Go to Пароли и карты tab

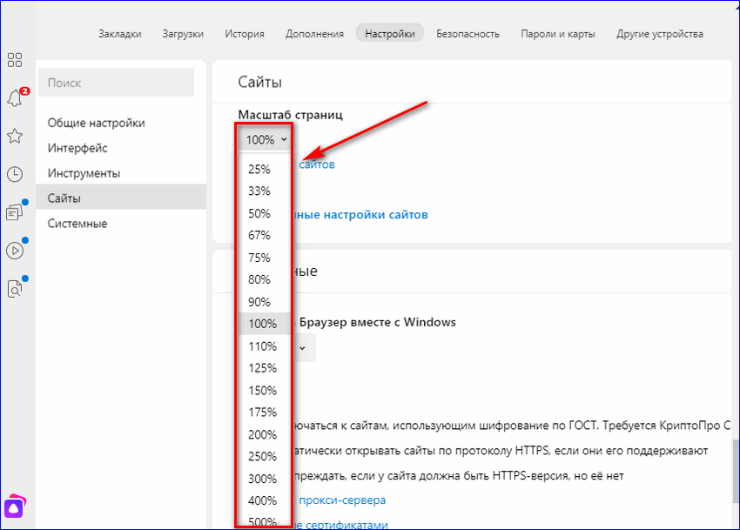(x=557, y=34)
